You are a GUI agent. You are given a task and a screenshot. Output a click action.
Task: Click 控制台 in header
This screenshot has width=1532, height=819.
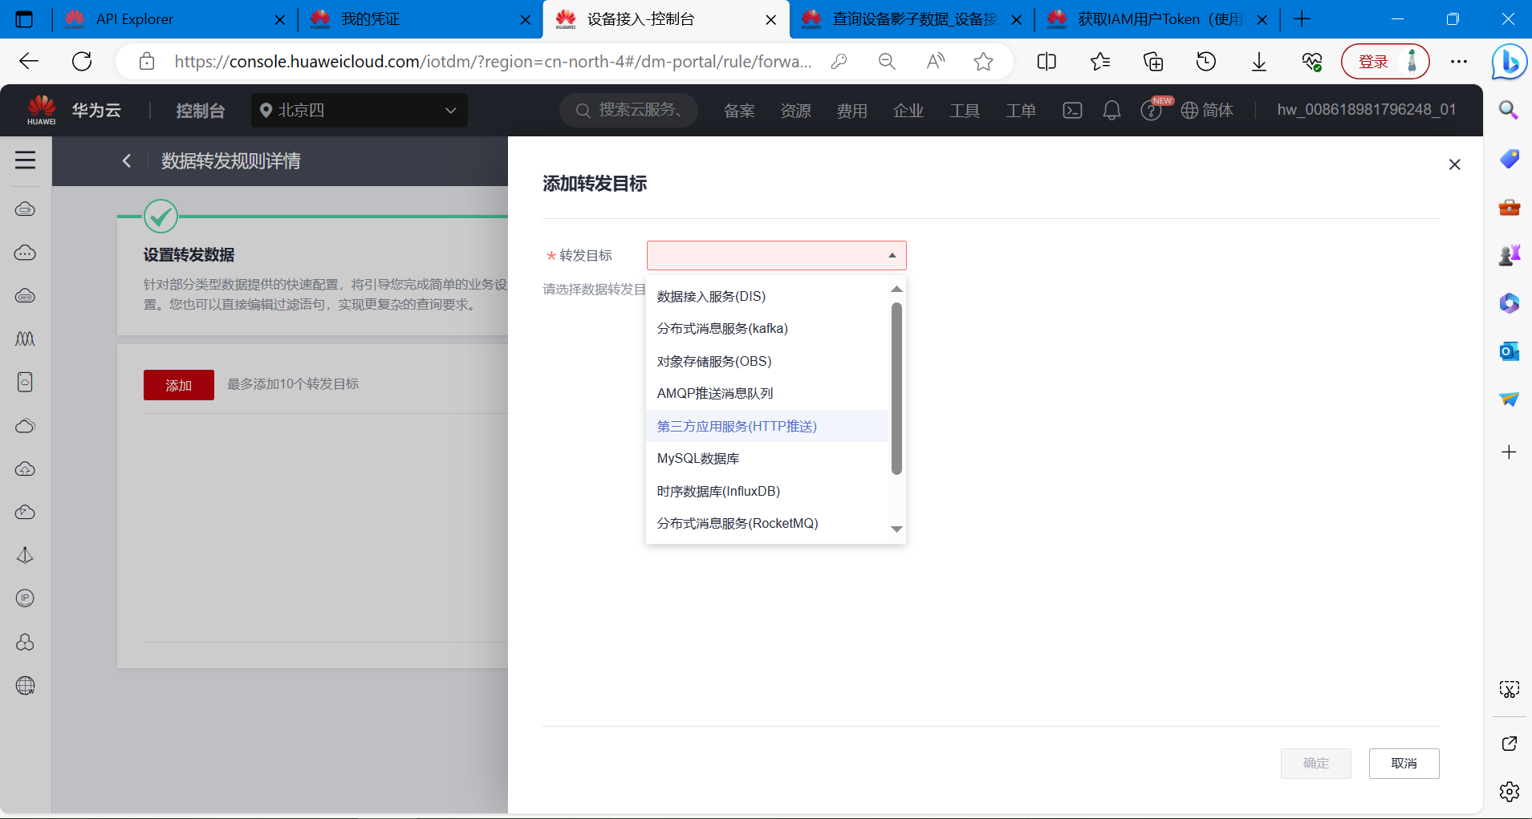200,111
